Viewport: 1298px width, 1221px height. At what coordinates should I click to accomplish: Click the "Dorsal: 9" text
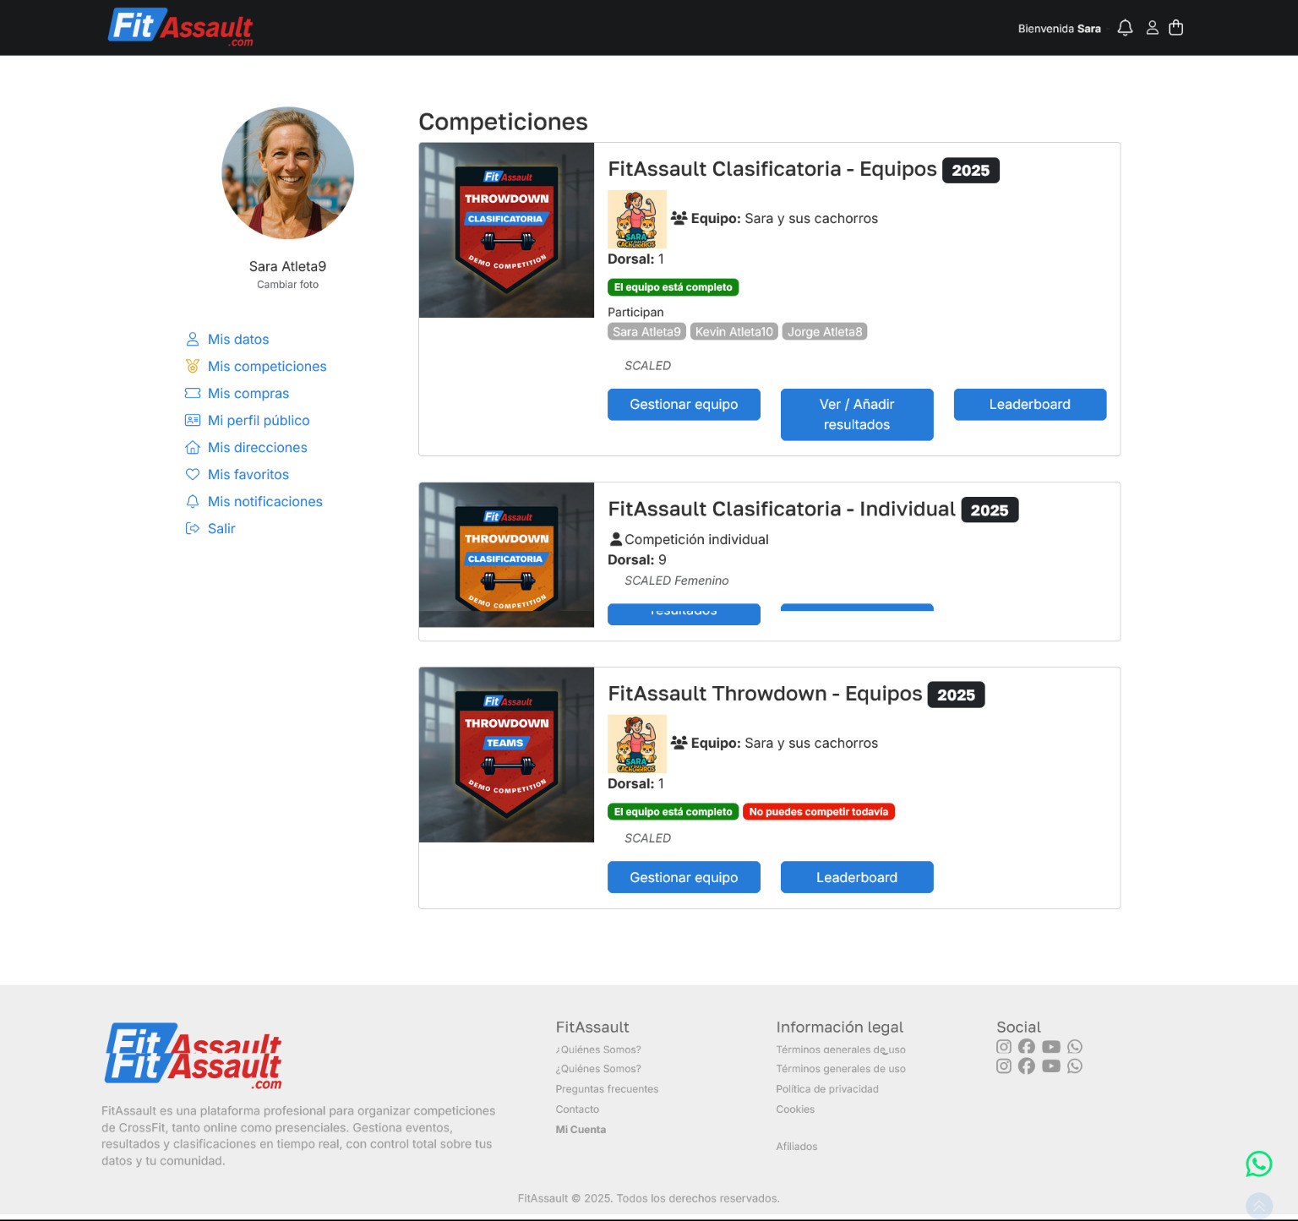[x=637, y=559]
